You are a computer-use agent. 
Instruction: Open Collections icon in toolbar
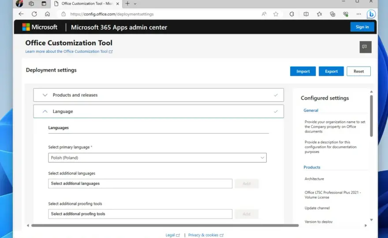[332, 14]
